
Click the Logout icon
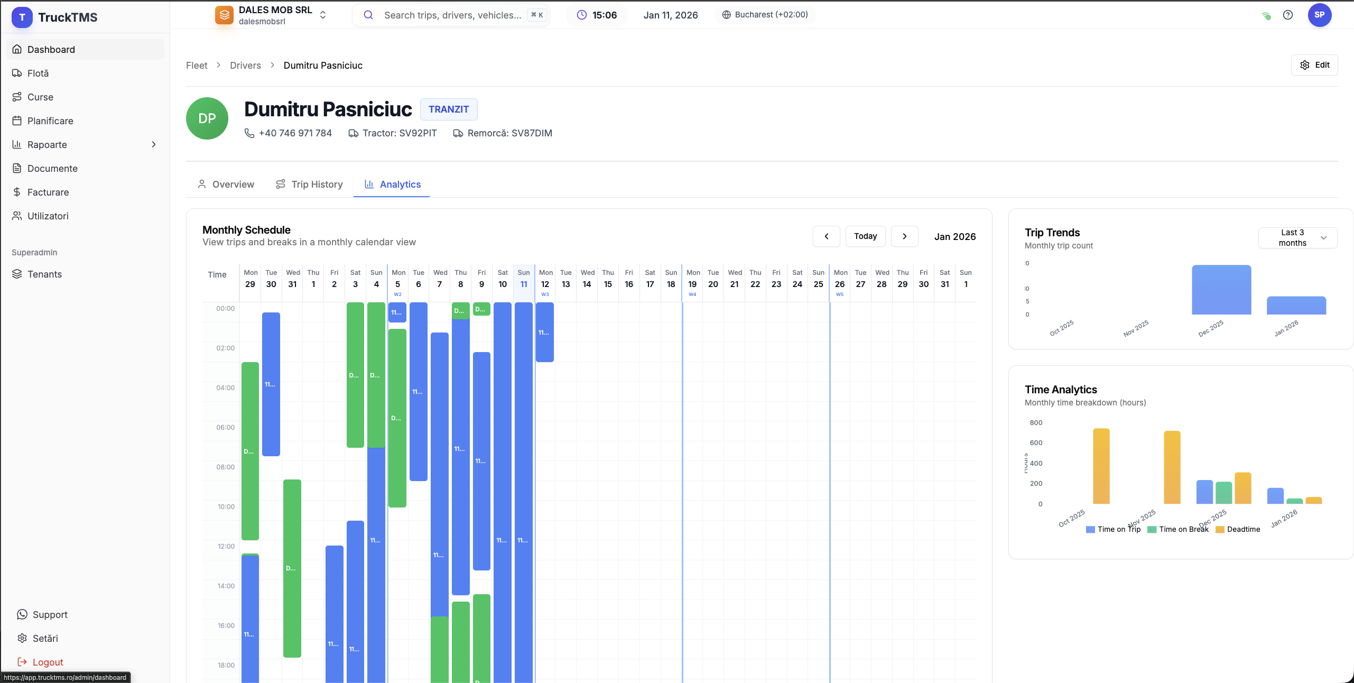coord(22,662)
